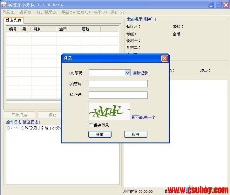The height and width of the screenshot is (195, 230).
Task: Open the 更新食材信息 menu
Action: [x=76, y=12]
